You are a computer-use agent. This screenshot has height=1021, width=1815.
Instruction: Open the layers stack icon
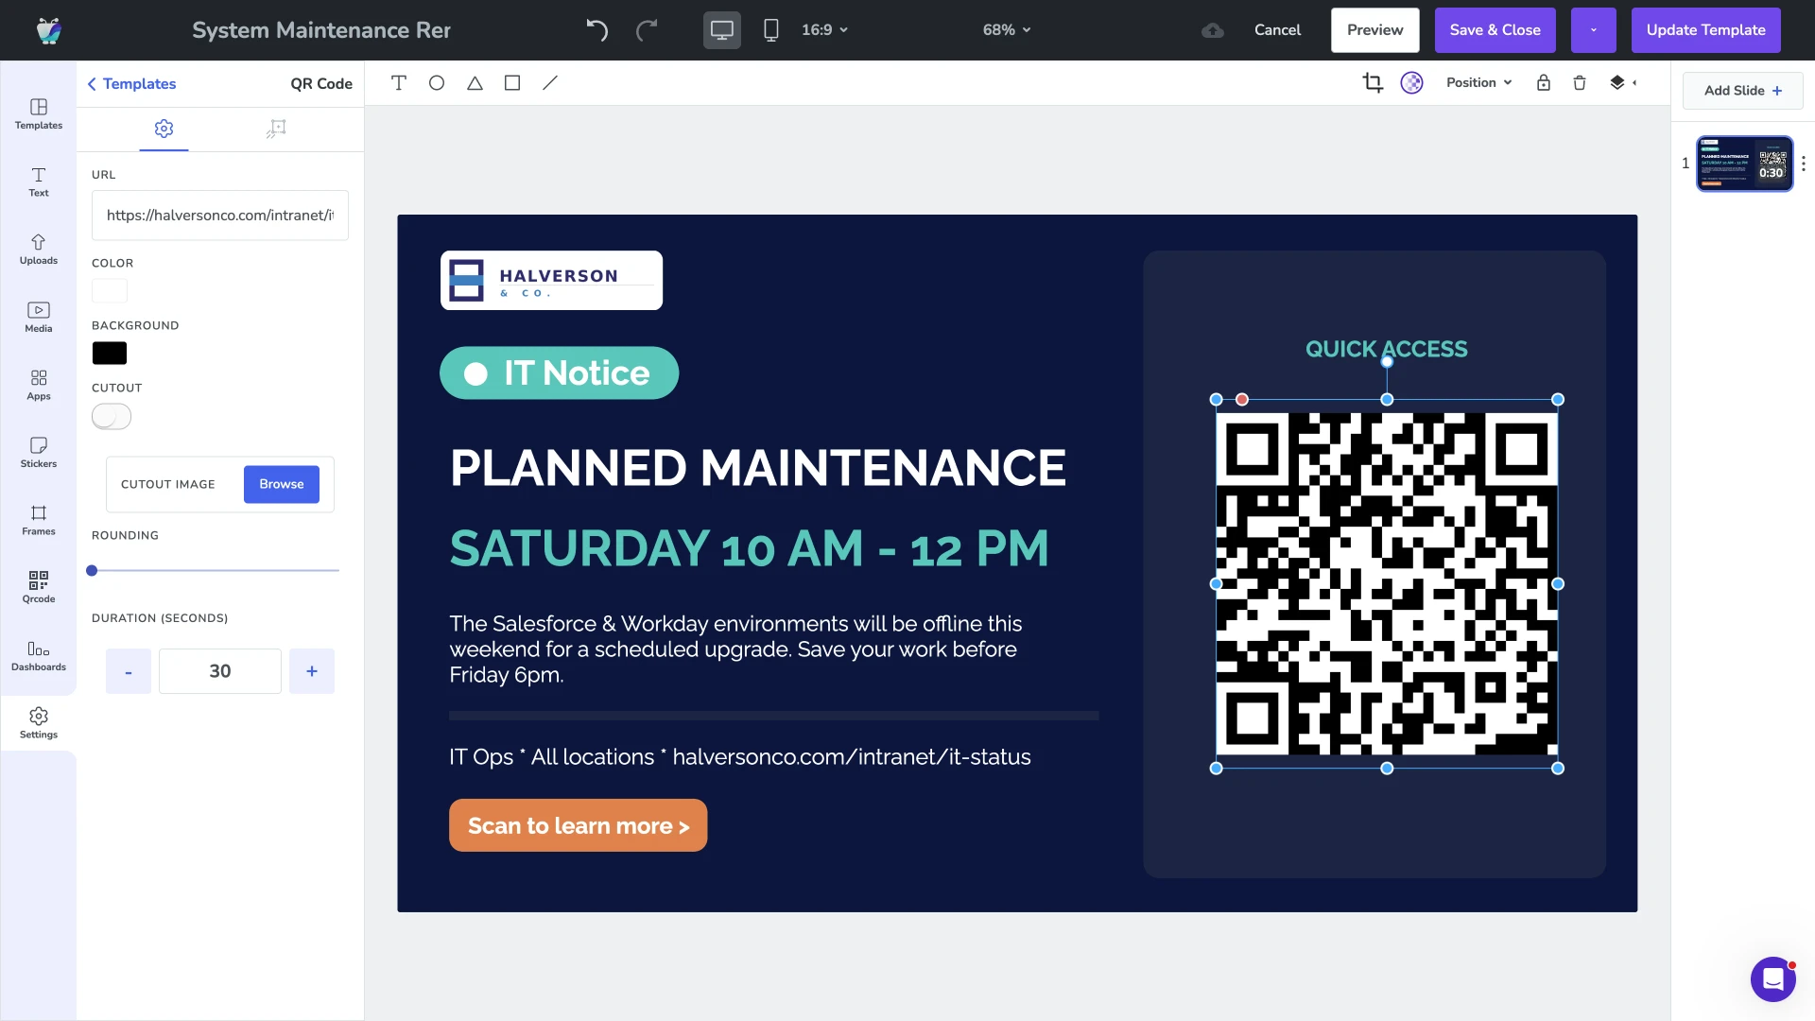1617,83
